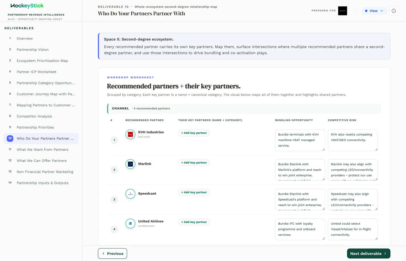
Task: Click the Speedcast logo icon
Action: (130, 194)
